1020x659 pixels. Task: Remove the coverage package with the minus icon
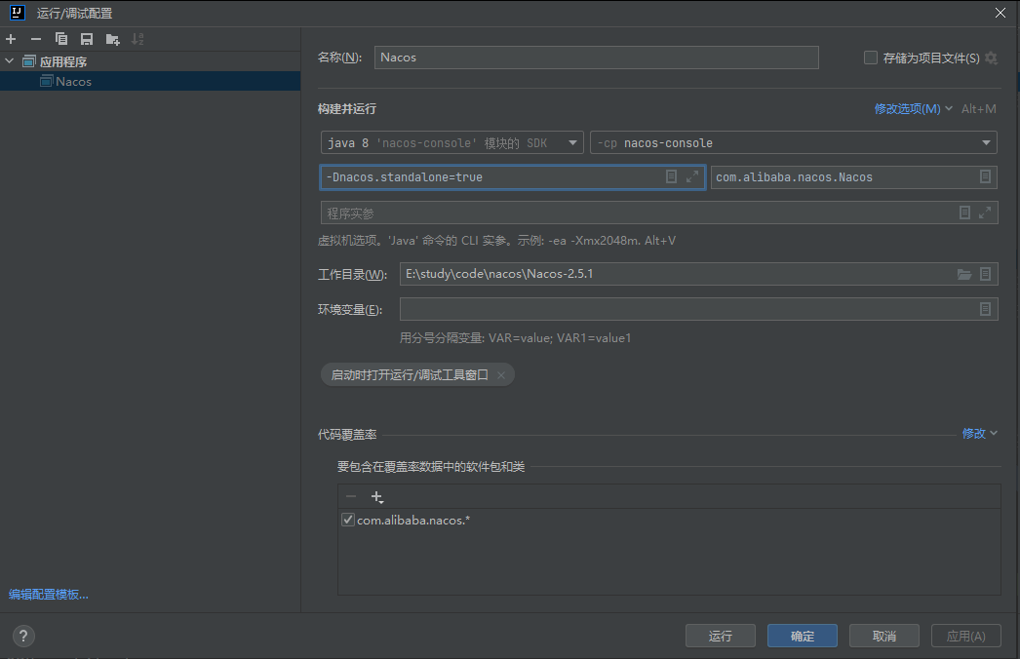[x=351, y=496]
